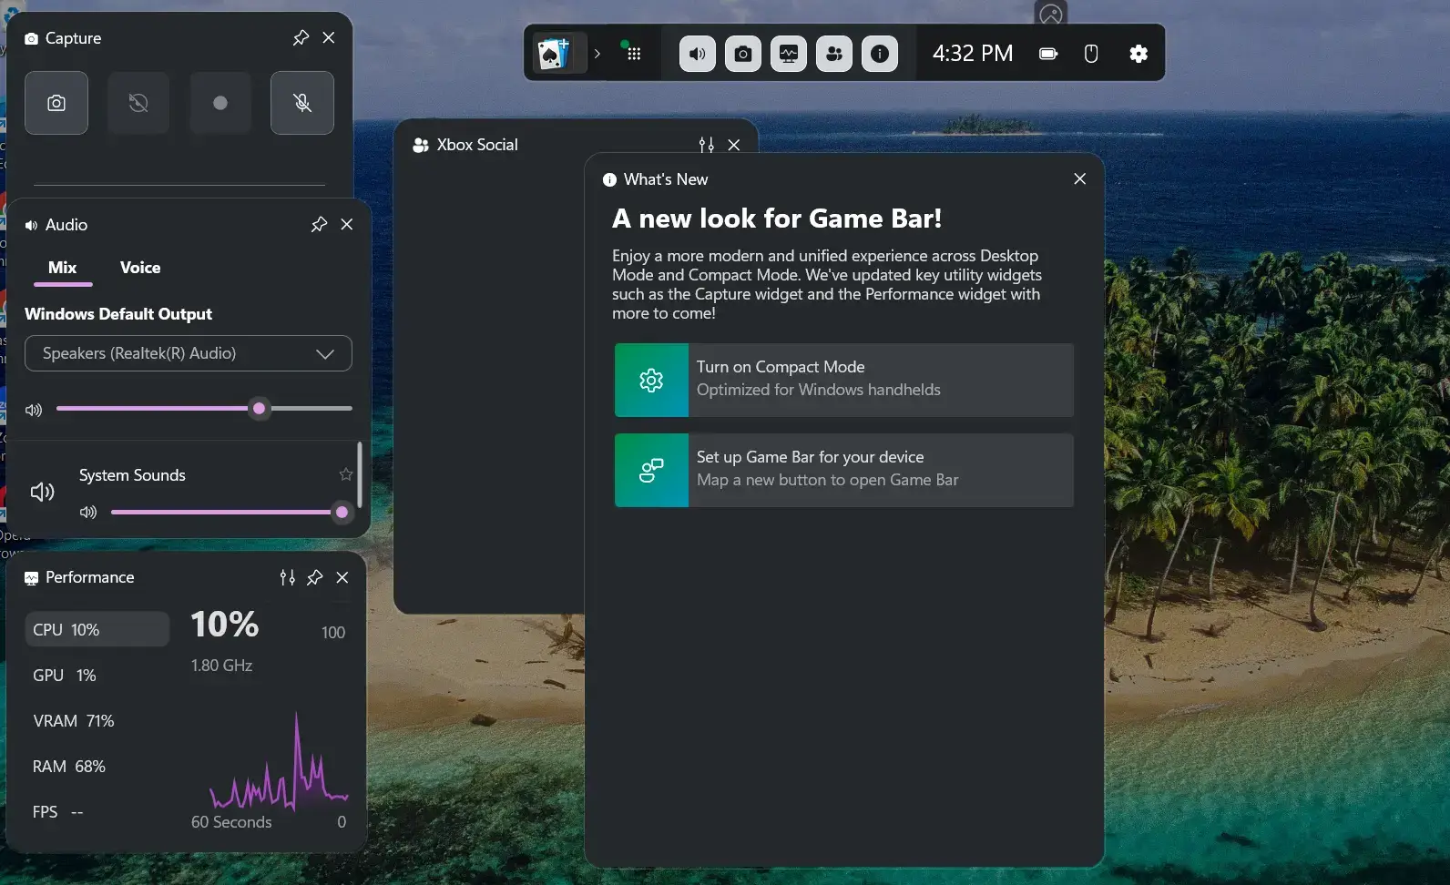Open Xbox Social widget options
1450x885 pixels.
pos(707,144)
